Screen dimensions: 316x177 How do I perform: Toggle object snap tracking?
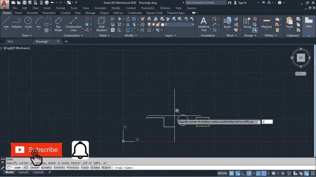coord(258,173)
